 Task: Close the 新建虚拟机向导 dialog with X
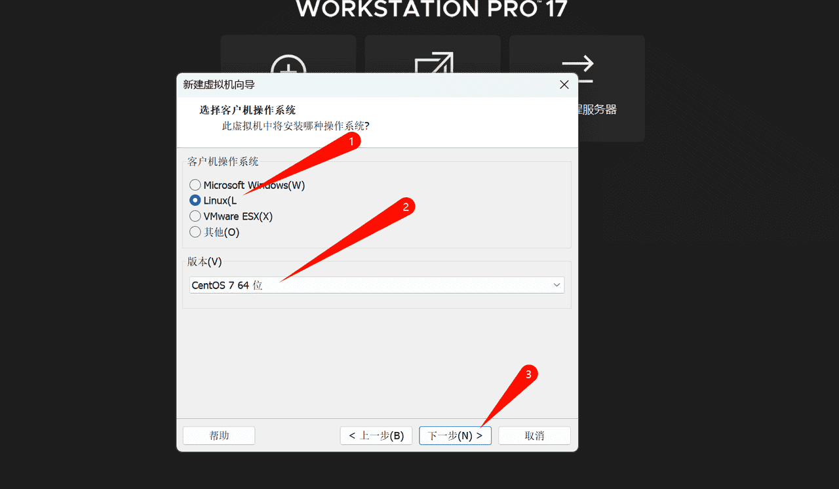coord(564,85)
